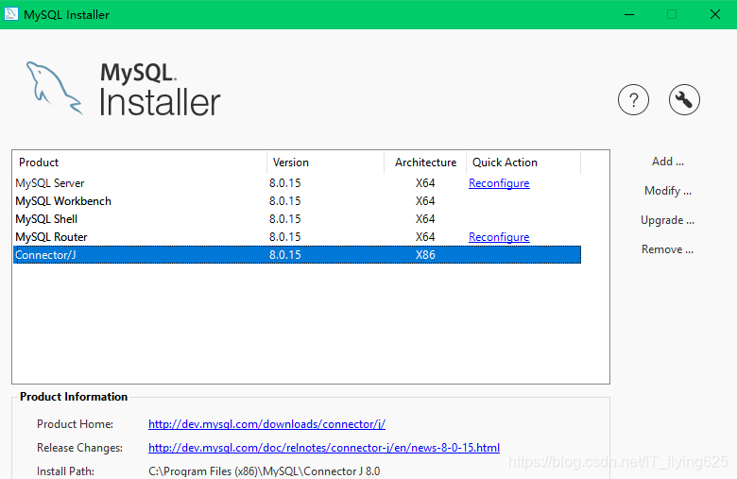Click the Add ... button
This screenshot has width=737, height=479.
coord(667,162)
